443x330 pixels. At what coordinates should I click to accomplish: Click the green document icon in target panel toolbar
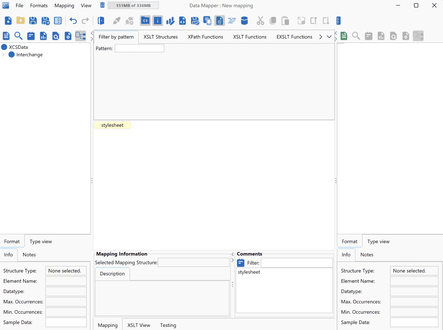coord(344,36)
